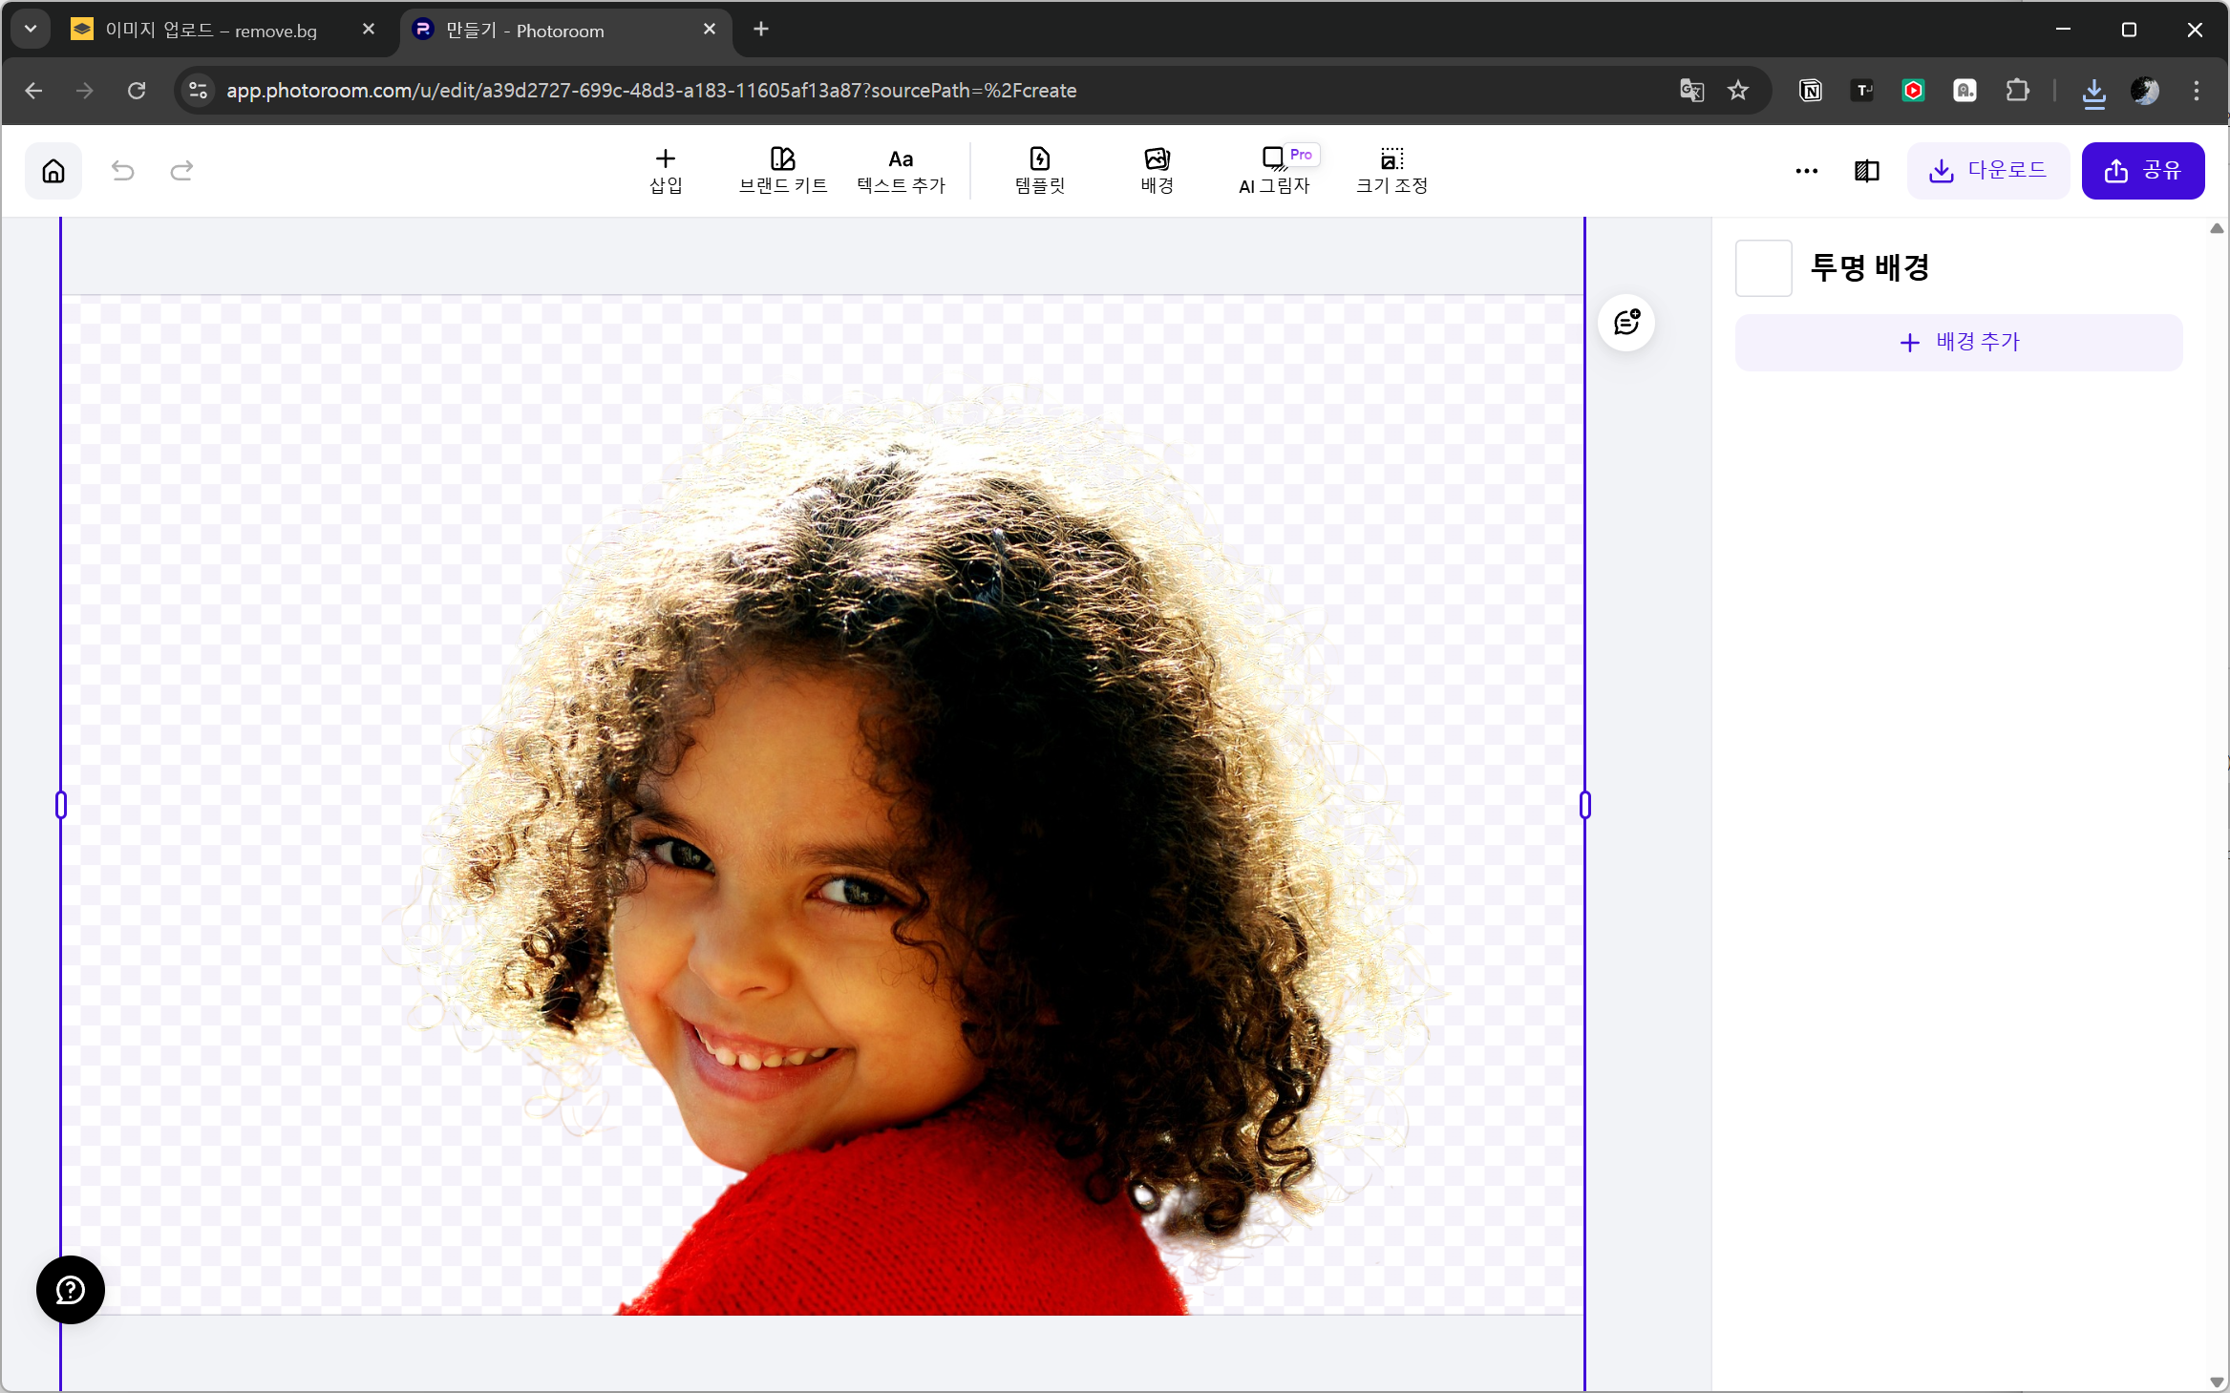
Task: Switch to the remove.bg browser tab
Action: point(210,31)
